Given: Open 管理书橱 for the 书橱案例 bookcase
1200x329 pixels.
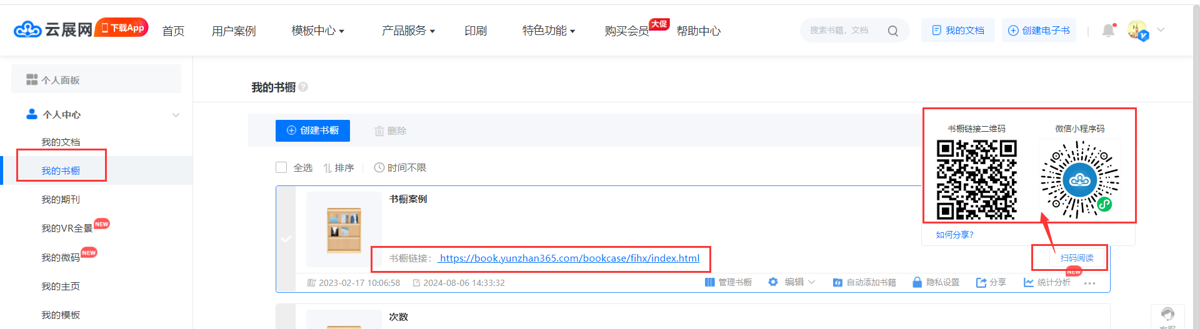Looking at the screenshot, I should [728, 282].
